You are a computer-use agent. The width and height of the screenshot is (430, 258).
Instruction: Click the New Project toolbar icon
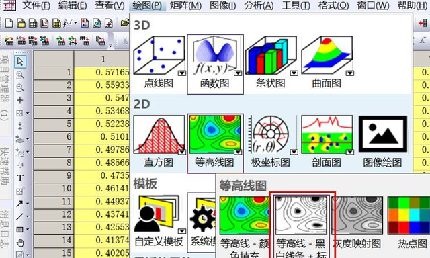[9, 23]
